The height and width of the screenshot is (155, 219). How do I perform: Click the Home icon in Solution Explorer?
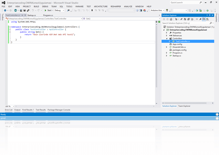pos(171,19)
